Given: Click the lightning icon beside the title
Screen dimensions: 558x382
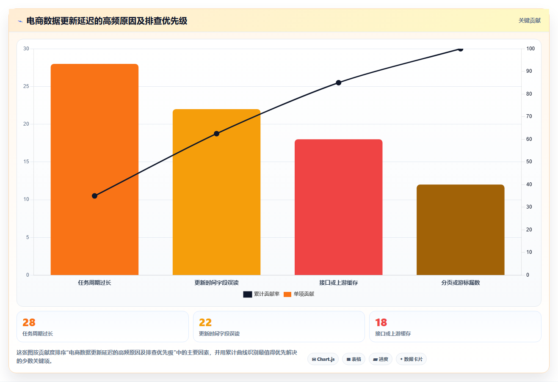Looking at the screenshot, I should coord(20,21).
